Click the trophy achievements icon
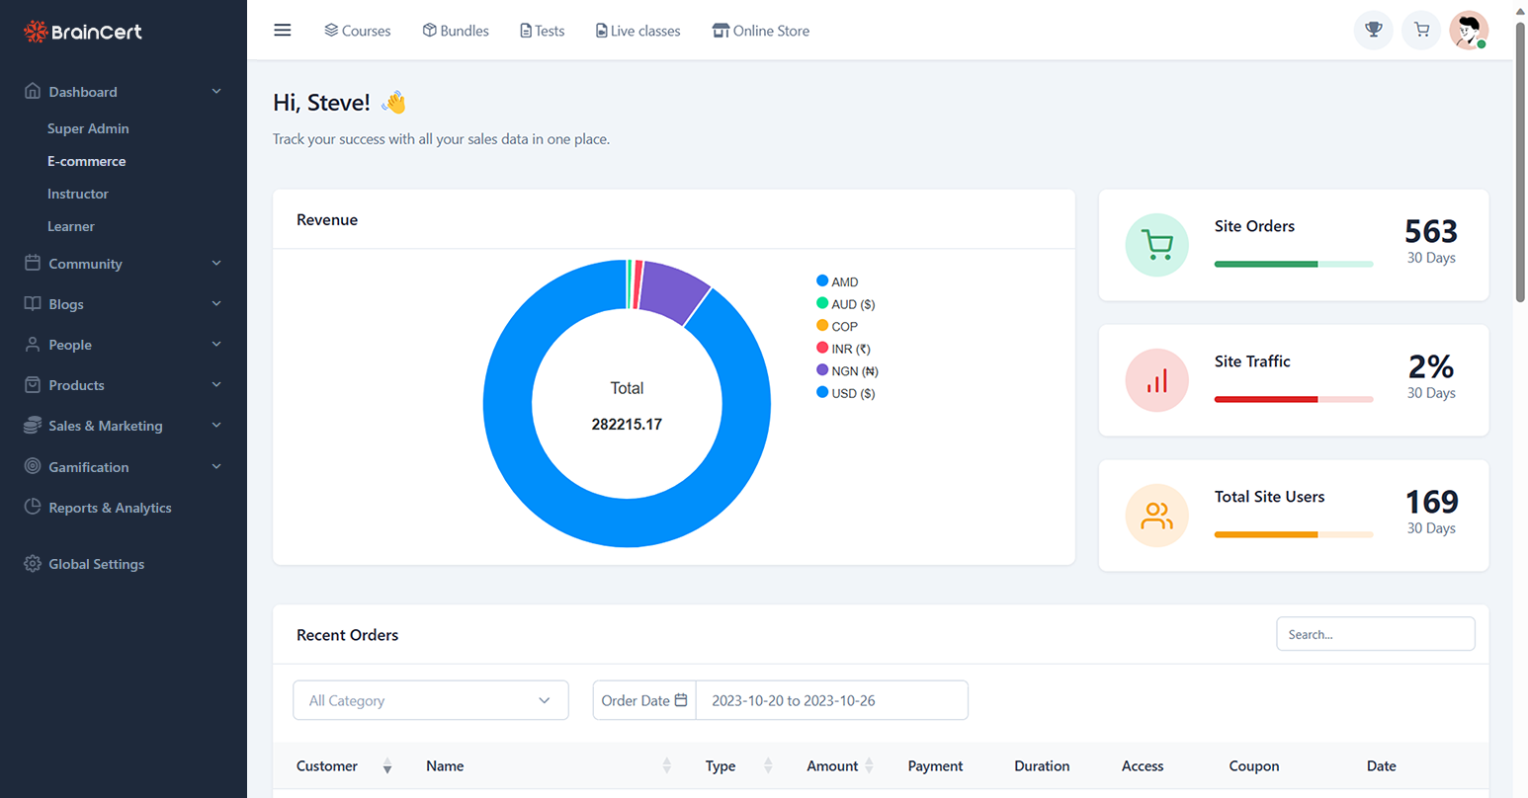This screenshot has height=798, width=1528. click(x=1373, y=30)
